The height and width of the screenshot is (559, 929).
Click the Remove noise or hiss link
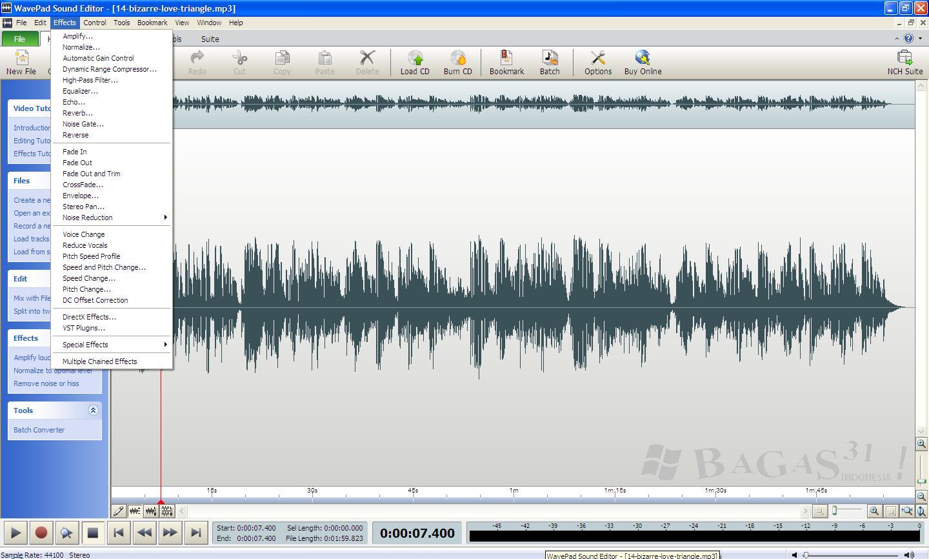point(46,383)
